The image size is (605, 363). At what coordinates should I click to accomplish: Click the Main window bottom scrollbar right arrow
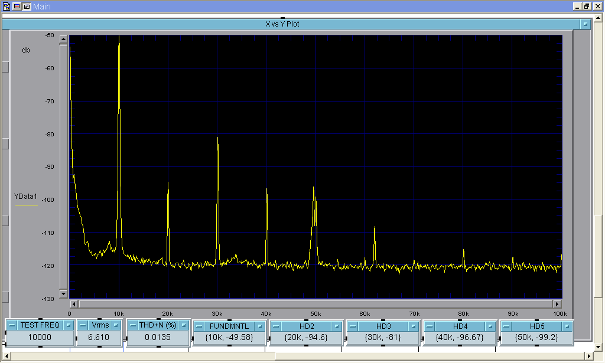click(x=589, y=356)
